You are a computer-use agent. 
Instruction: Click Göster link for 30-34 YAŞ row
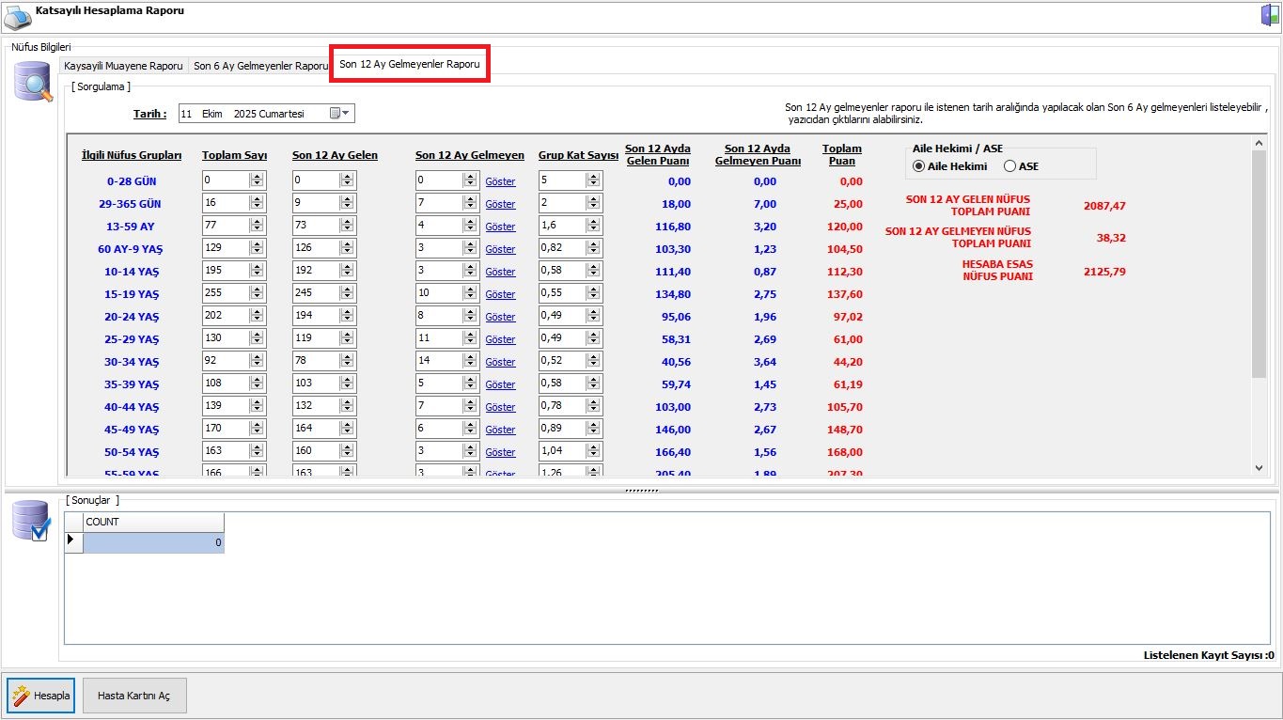[500, 362]
